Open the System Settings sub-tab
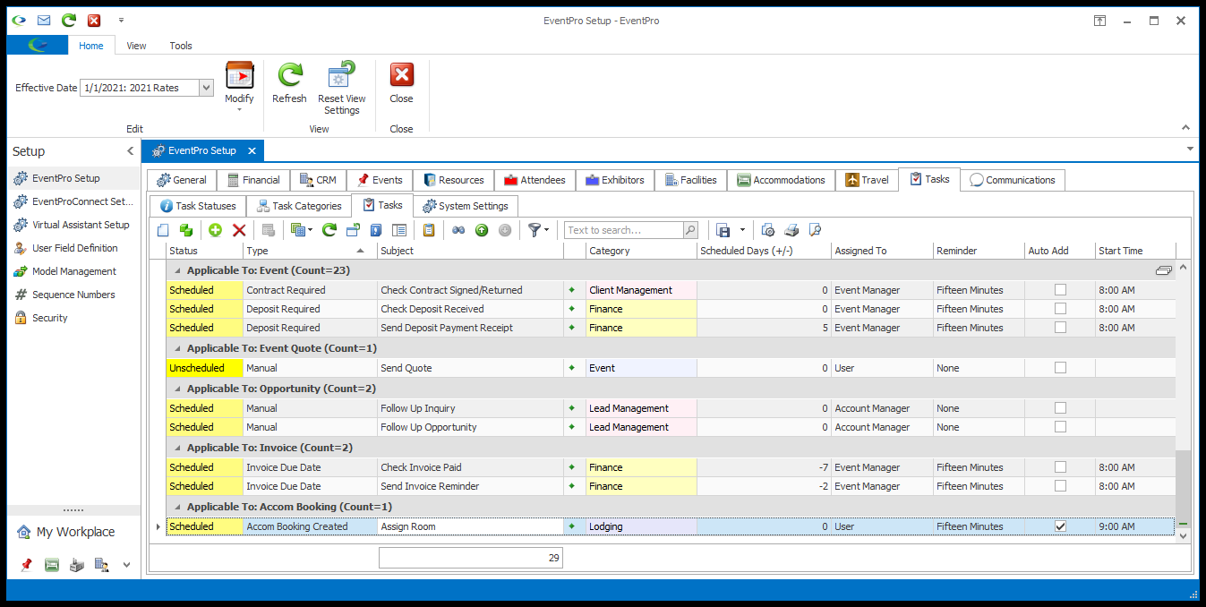This screenshot has width=1206, height=607. click(466, 206)
